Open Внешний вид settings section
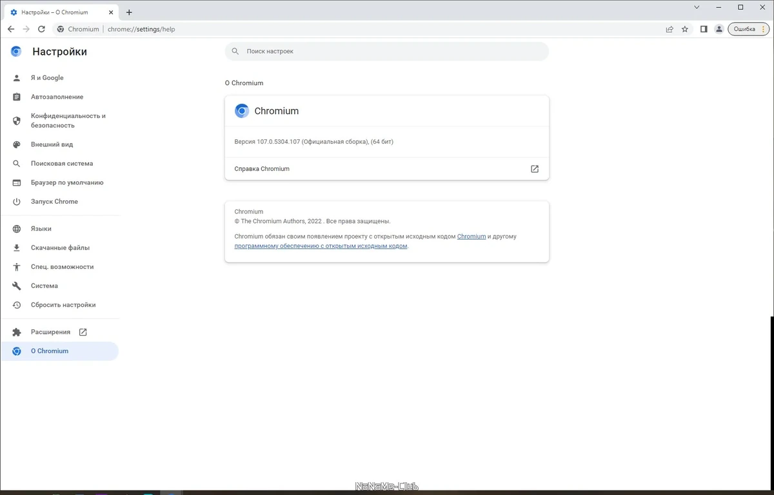This screenshot has width=774, height=495. point(59,144)
